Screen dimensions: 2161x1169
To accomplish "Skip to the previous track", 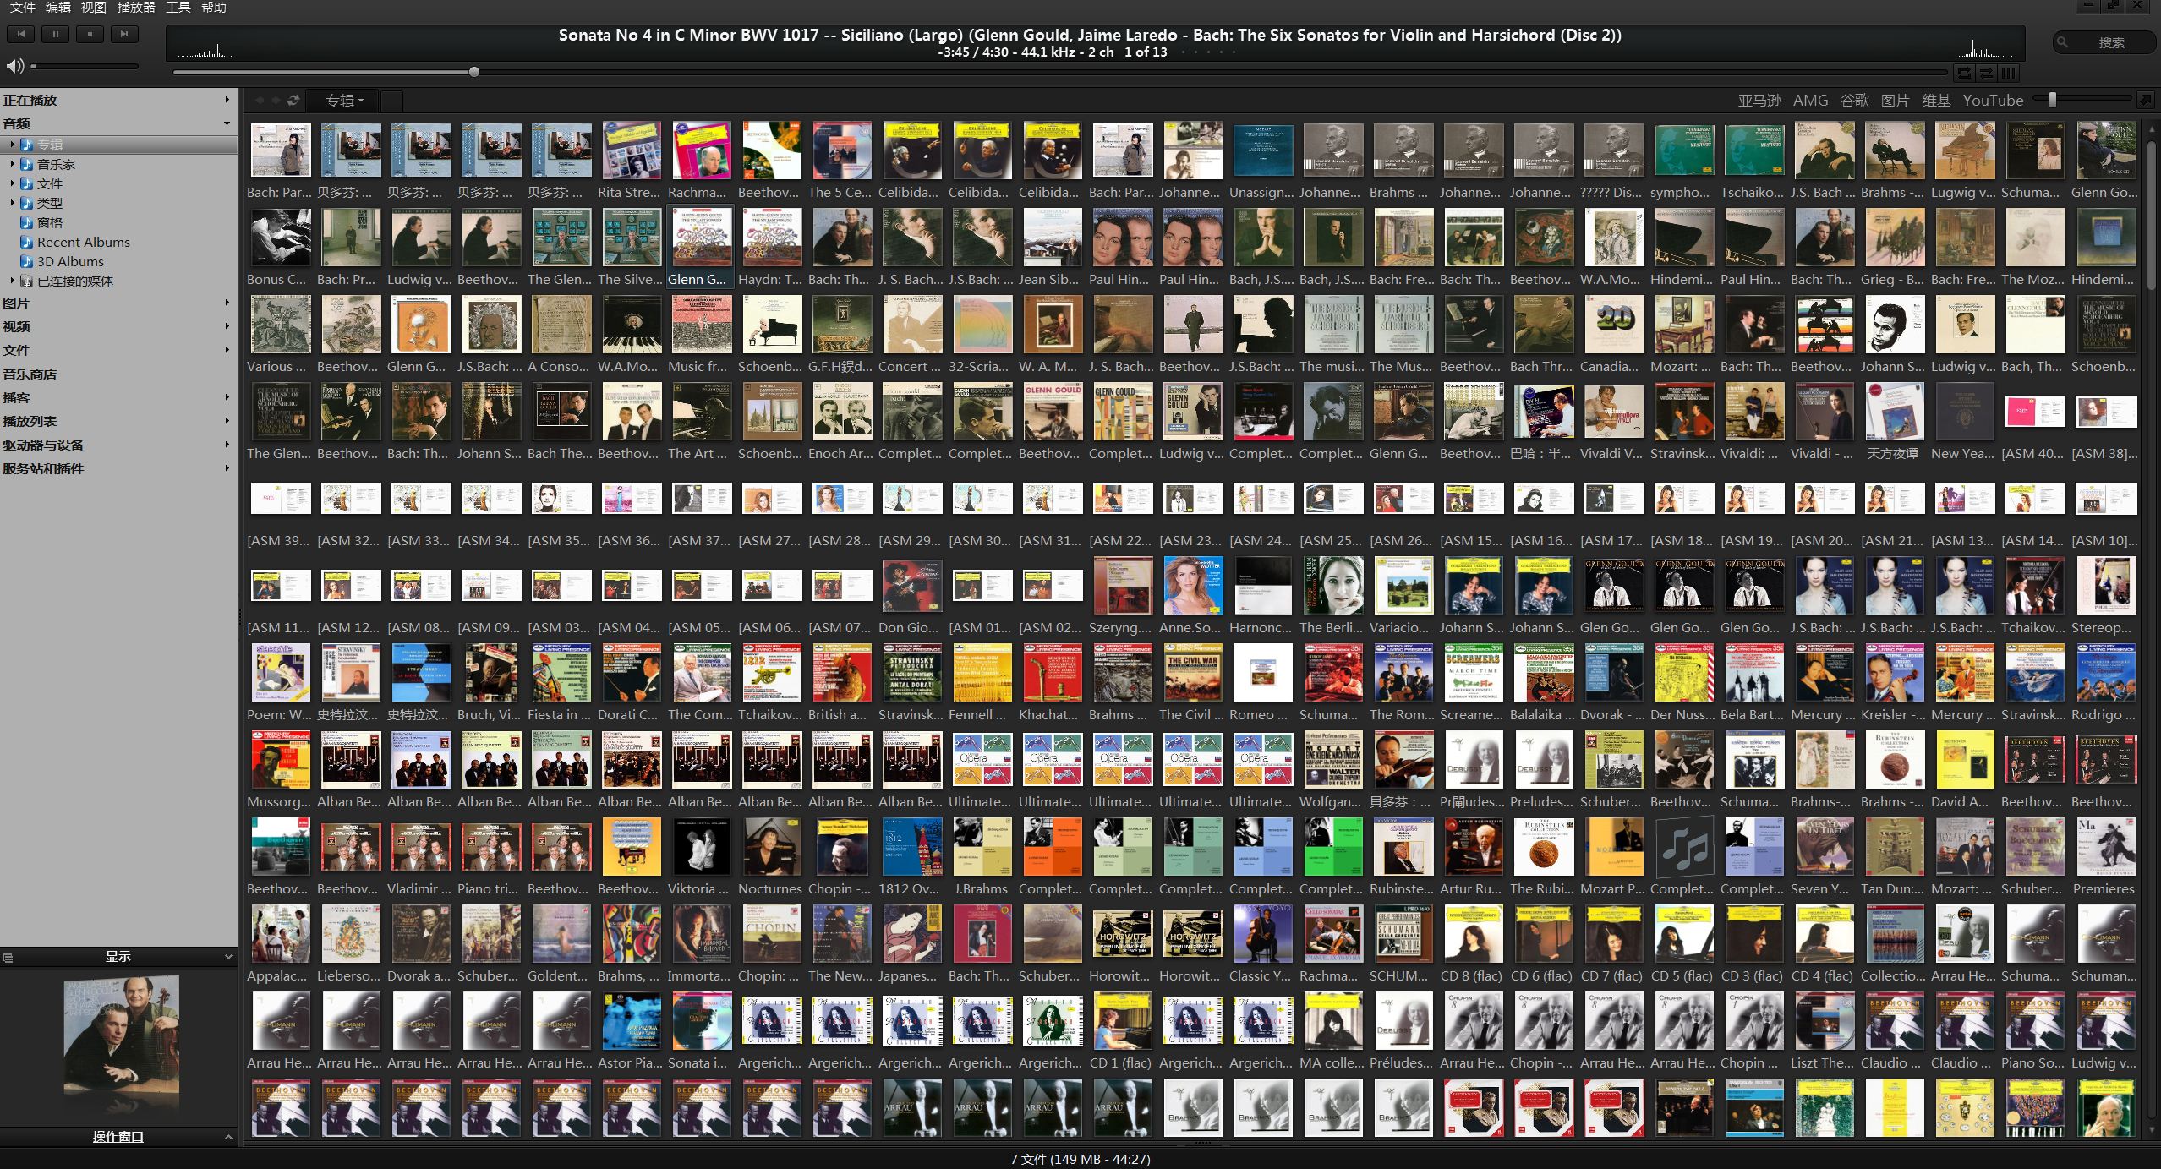I will [21, 34].
